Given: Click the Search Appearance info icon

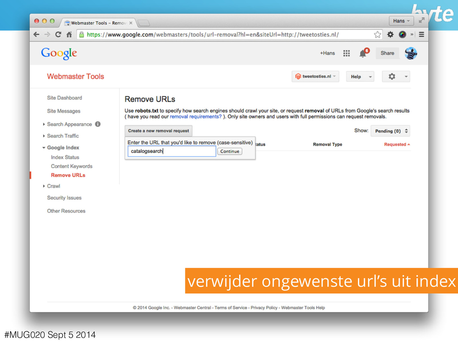Looking at the screenshot, I should pos(98,124).
